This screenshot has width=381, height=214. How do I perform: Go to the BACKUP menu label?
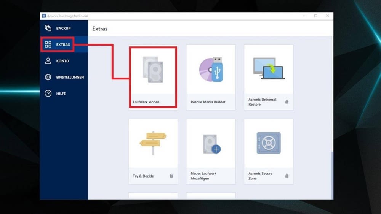(x=63, y=29)
